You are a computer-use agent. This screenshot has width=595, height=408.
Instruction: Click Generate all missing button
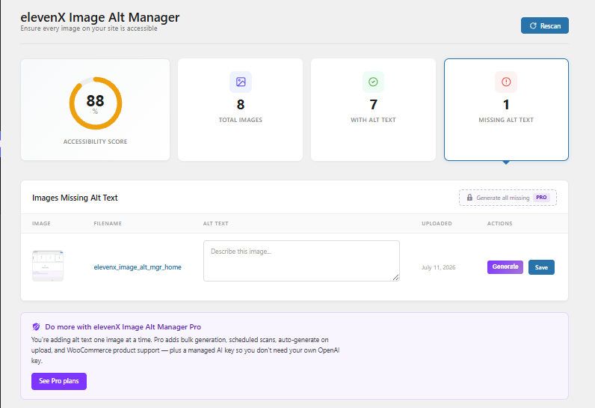click(x=508, y=198)
